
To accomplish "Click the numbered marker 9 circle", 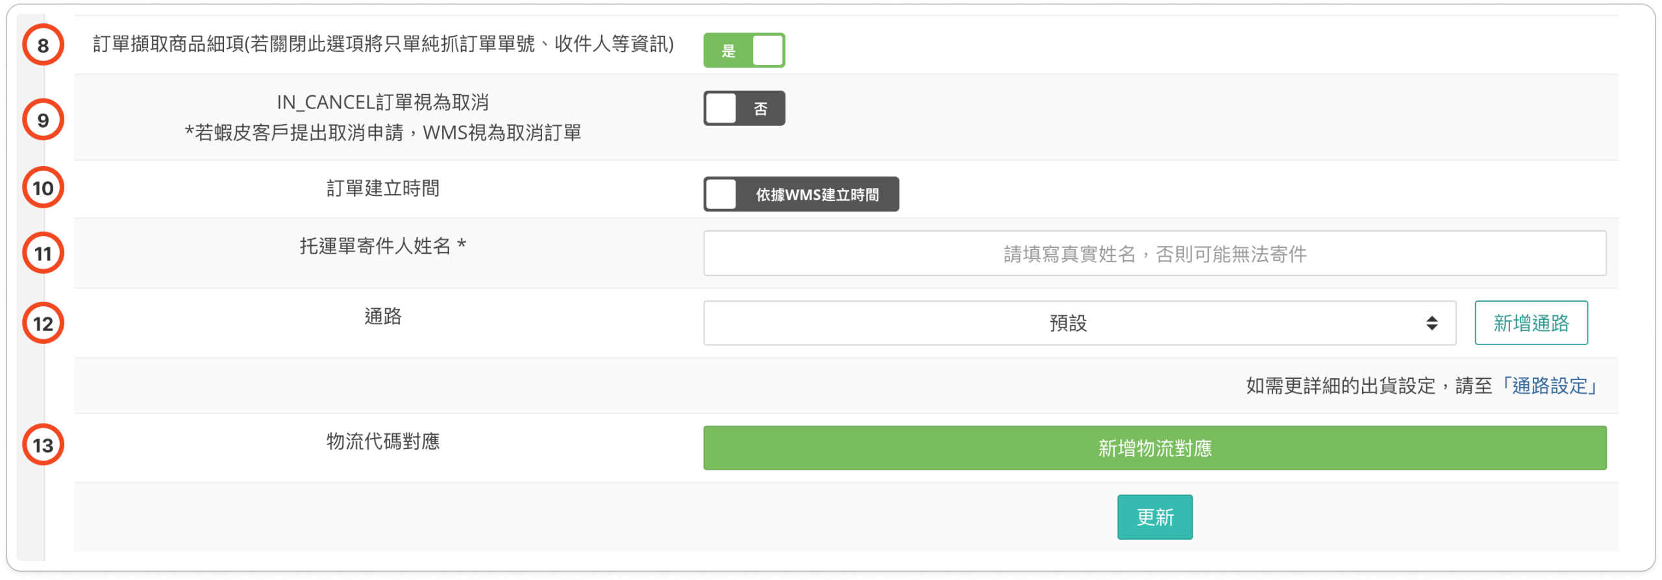I will pos(43,120).
